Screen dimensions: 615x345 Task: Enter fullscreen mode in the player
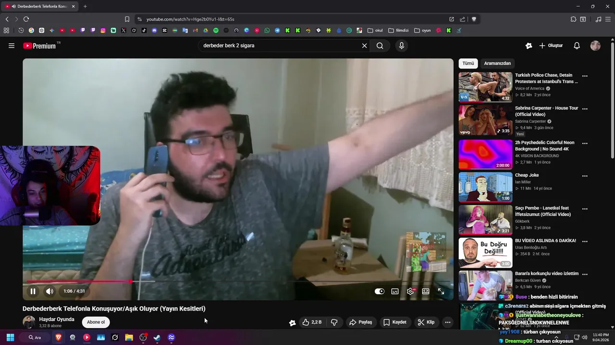[x=441, y=291]
